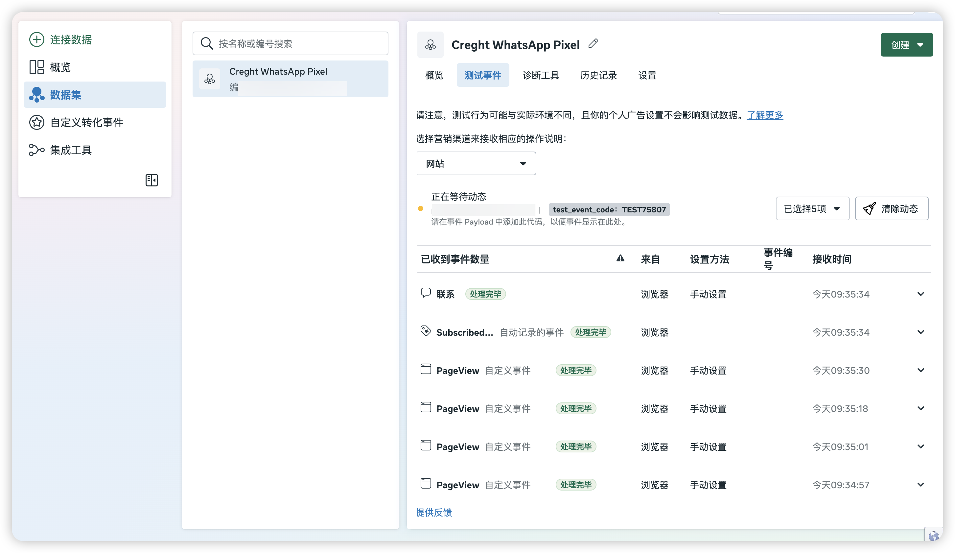Click the 来自 column header
The image size is (955, 553).
click(650, 259)
